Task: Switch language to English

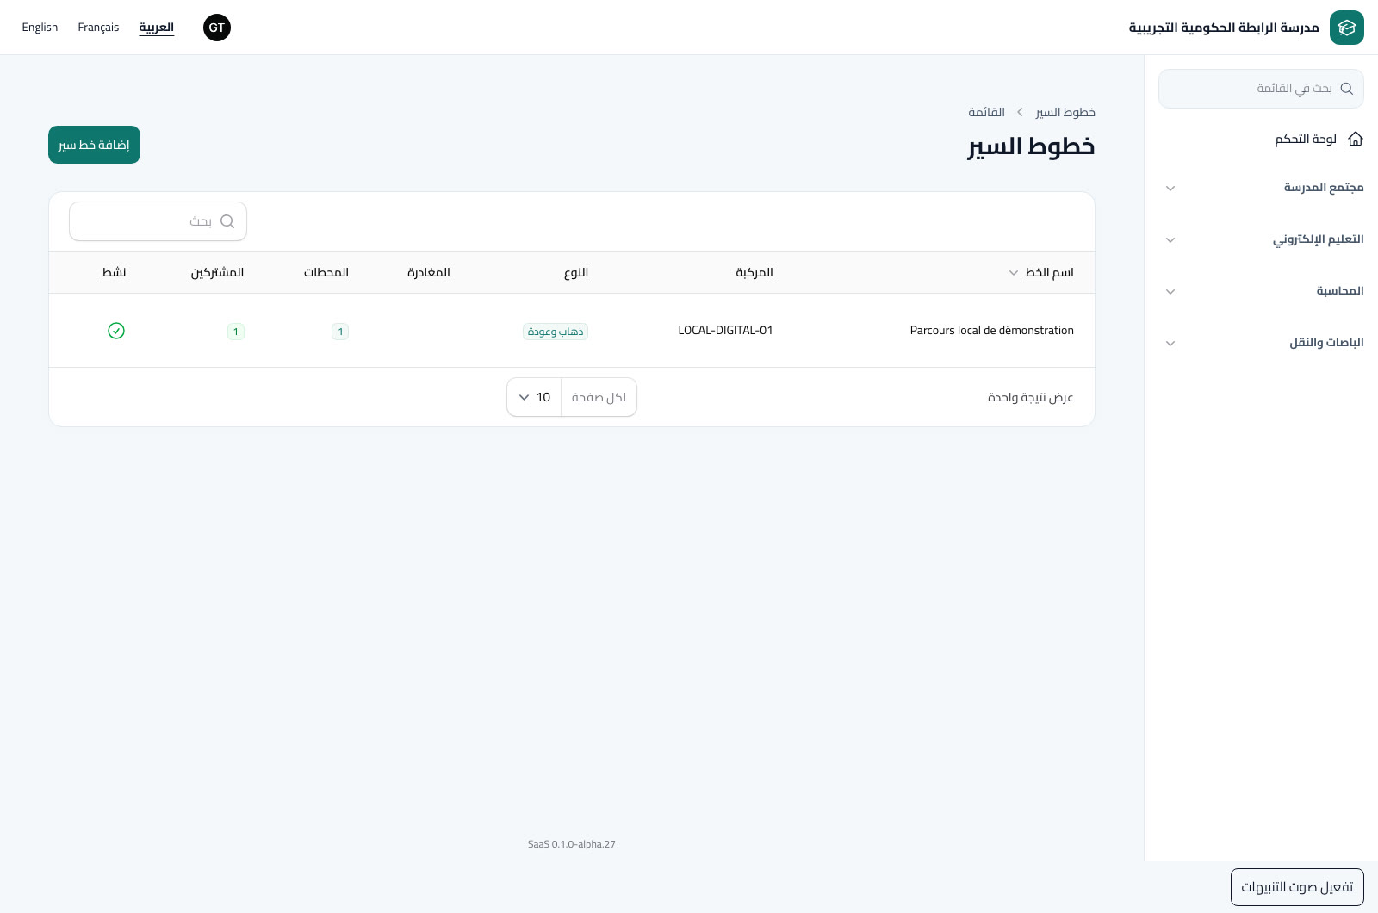Action: pos(40,28)
